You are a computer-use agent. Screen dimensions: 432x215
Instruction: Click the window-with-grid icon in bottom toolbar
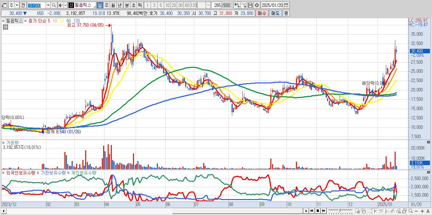[x=357, y=211]
